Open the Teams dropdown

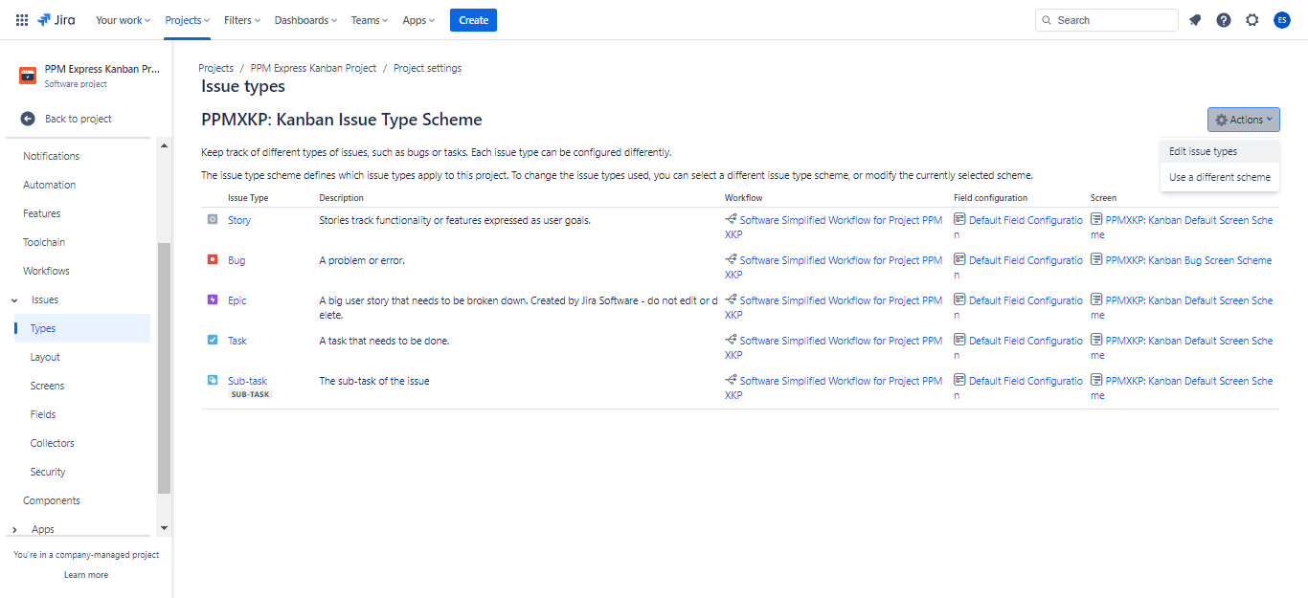(x=370, y=20)
